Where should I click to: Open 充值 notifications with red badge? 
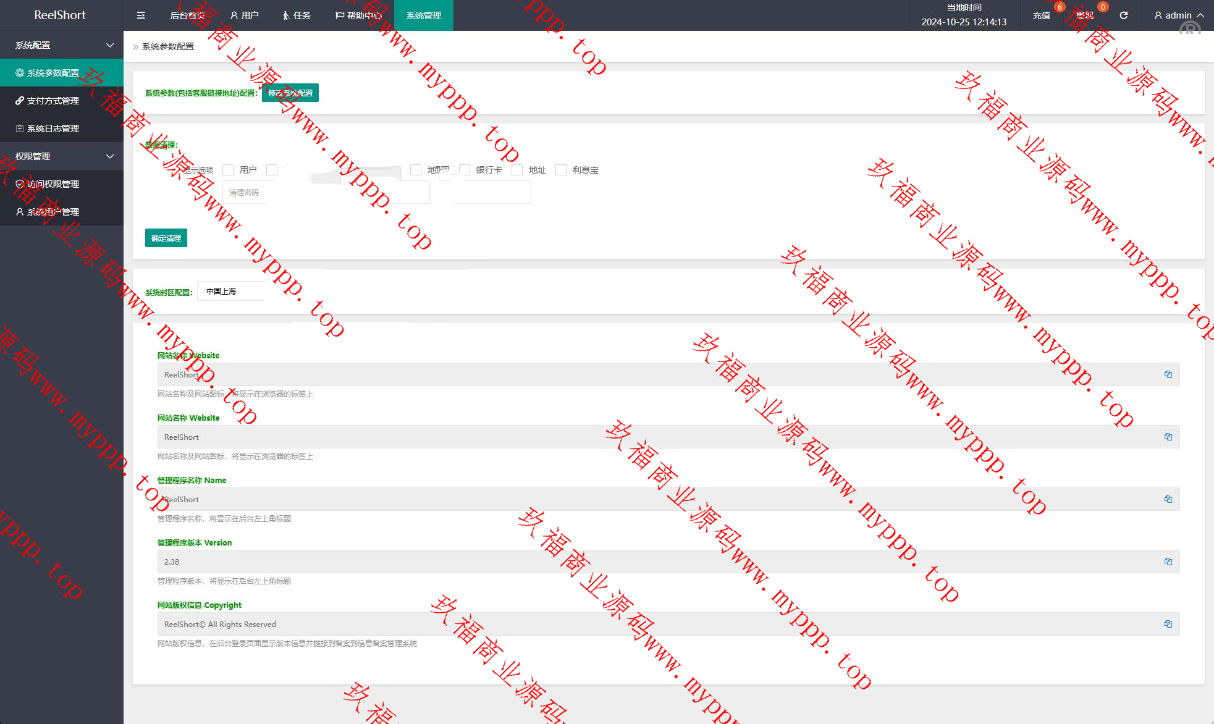1042,15
